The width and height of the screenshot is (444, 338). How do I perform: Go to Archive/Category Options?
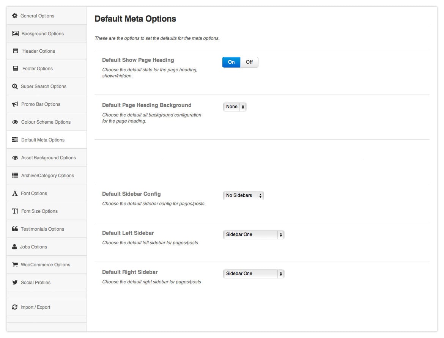coord(47,176)
